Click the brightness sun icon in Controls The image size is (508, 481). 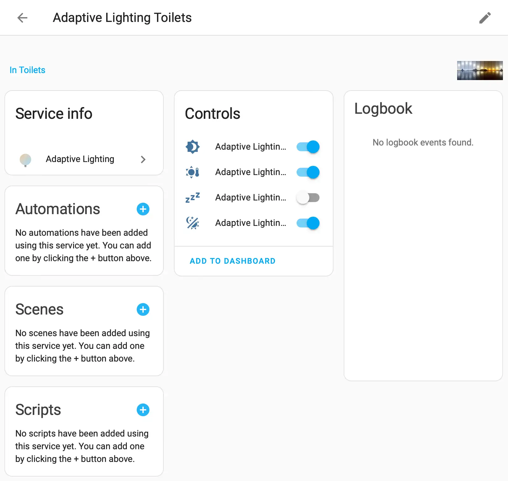tap(193, 147)
